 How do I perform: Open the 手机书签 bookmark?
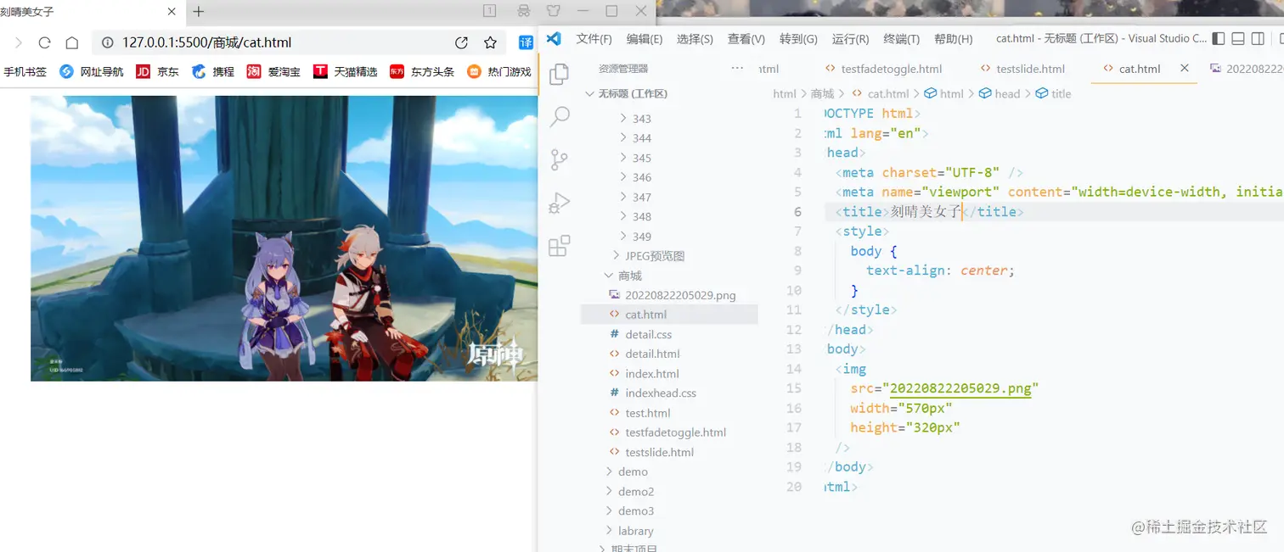click(25, 72)
